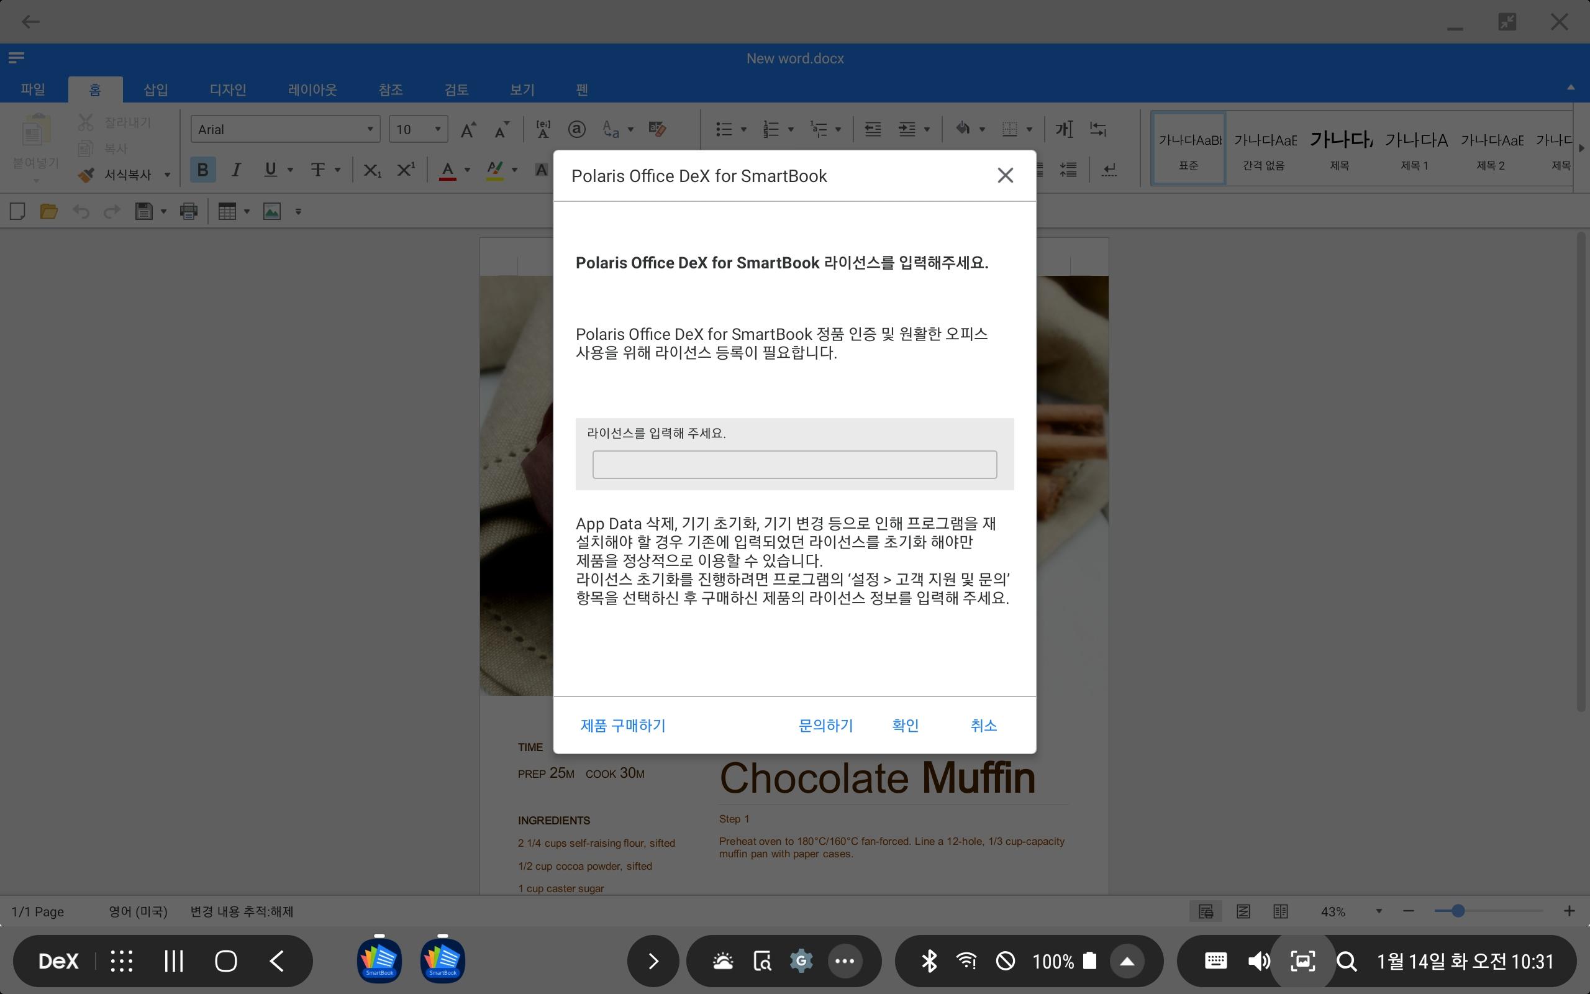Open the 파일 tab
The width and height of the screenshot is (1590, 994).
33,89
